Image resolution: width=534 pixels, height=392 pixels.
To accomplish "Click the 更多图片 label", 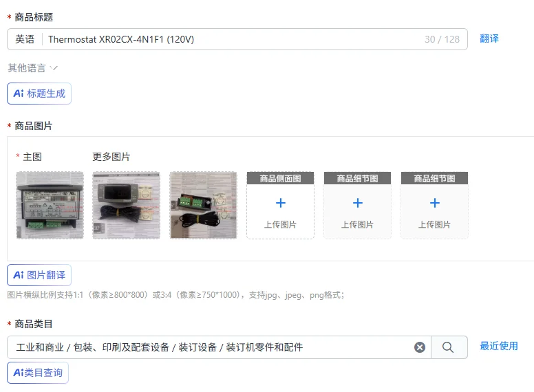I will coord(111,157).
